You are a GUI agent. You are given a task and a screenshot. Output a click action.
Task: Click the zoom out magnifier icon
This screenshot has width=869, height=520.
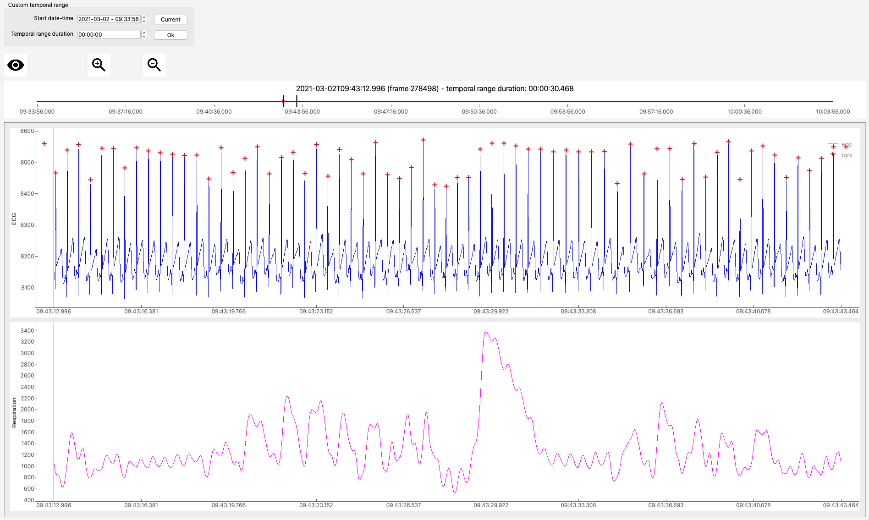point(154,65)
